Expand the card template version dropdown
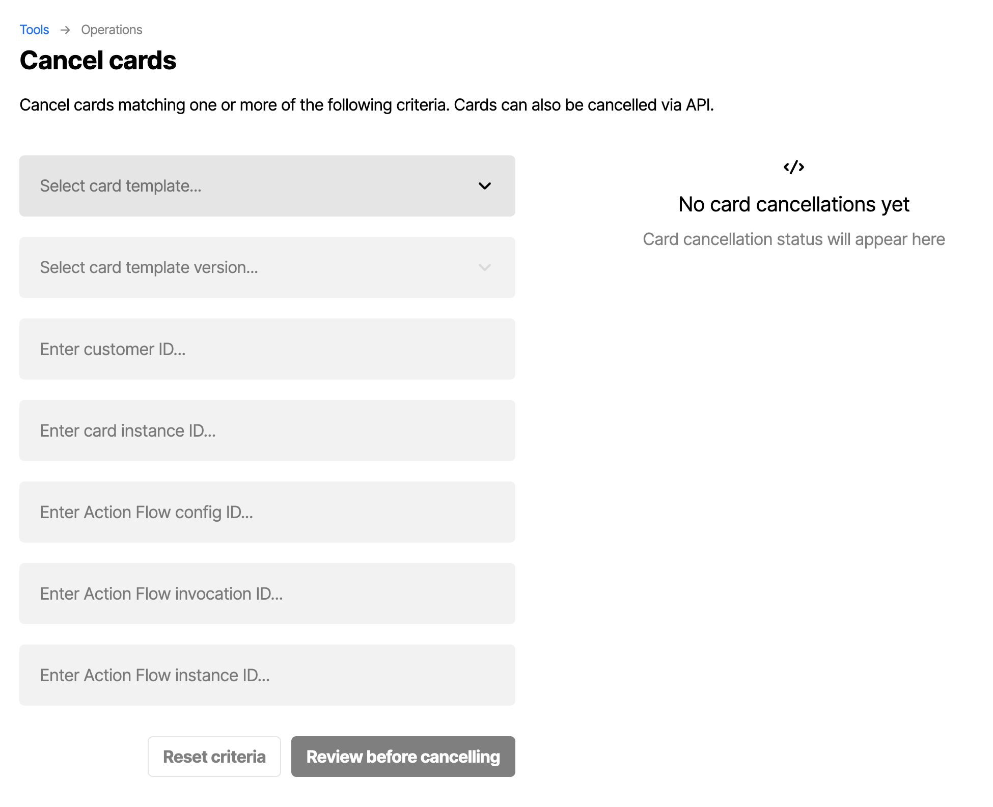Image resolution: width=993 pixels, height=807 pixels. [485, 267]
